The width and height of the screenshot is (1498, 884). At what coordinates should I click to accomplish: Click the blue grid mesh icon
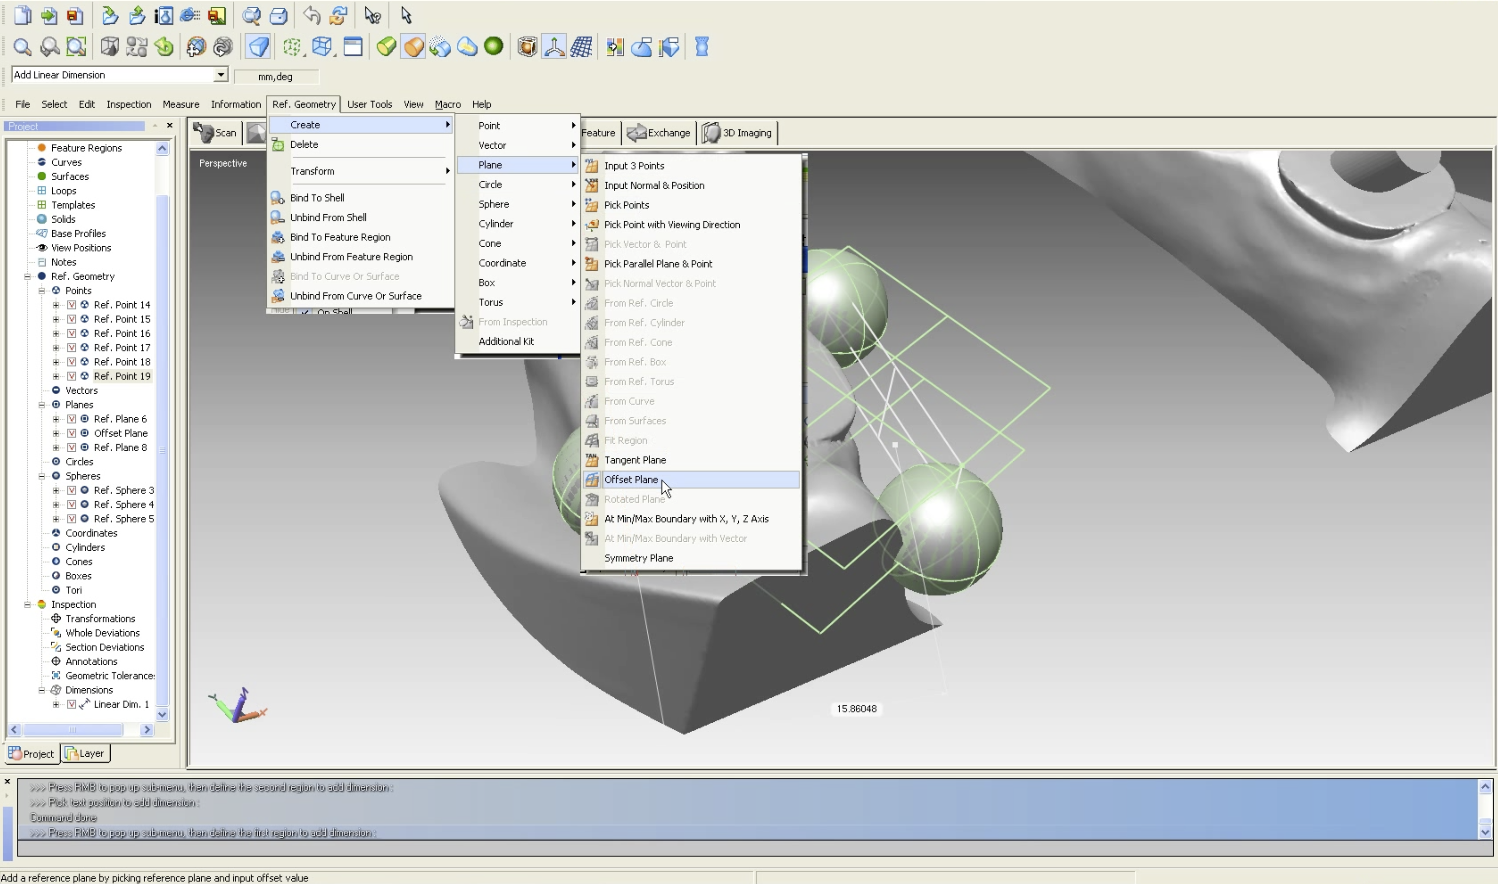pos(581,47)
